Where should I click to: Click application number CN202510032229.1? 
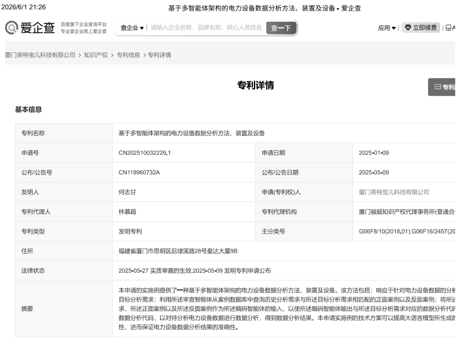pos(145,152)
